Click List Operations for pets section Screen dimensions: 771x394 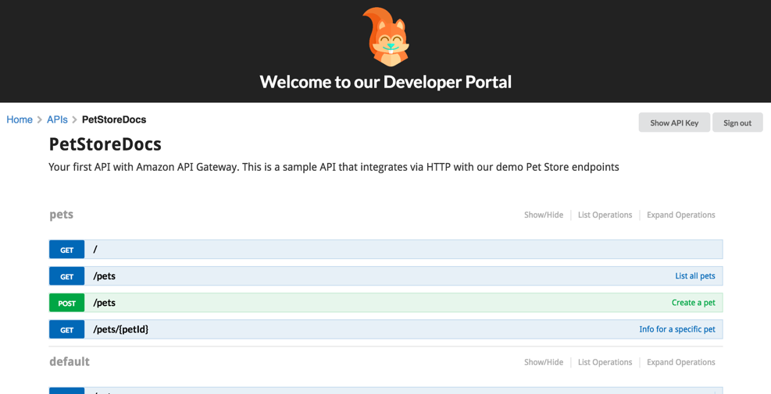point(605,215)
